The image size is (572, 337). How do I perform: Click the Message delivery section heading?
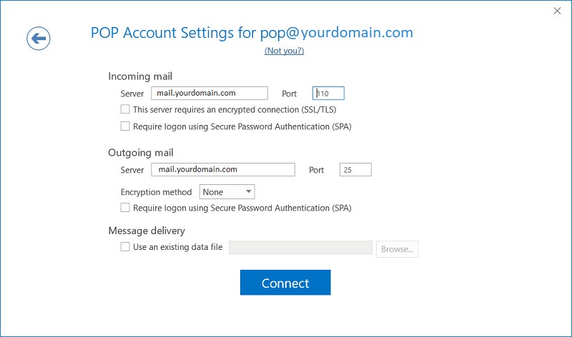tap(147, 231)
